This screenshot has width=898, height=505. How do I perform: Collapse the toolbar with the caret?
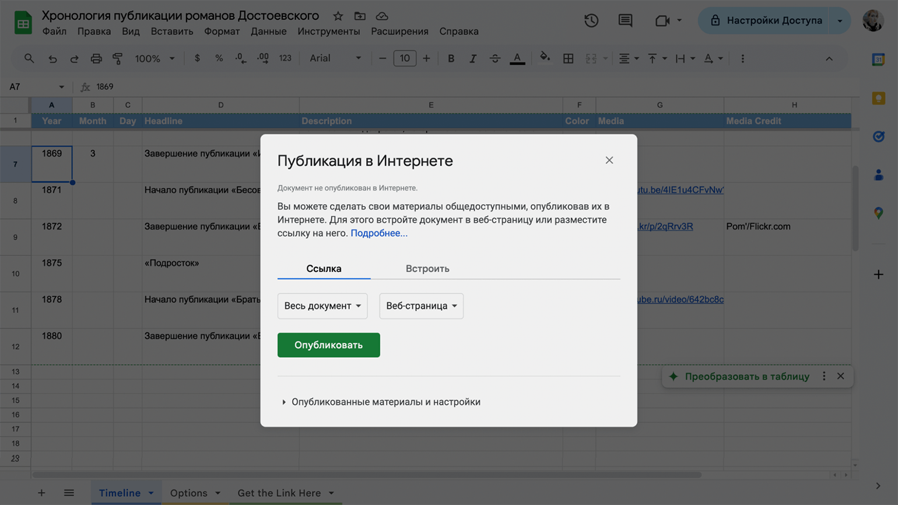point(829,58)
